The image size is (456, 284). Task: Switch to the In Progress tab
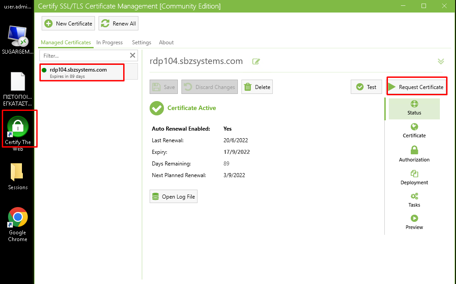(x=109, y=42)
